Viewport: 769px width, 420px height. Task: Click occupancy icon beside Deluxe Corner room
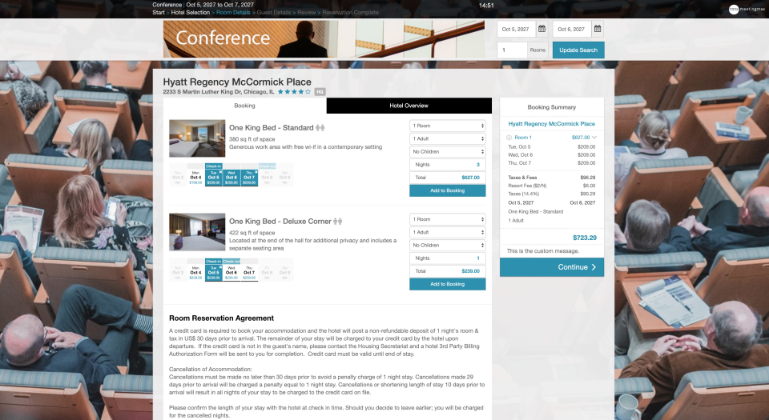pyautogui.click(x=338, y=222)
